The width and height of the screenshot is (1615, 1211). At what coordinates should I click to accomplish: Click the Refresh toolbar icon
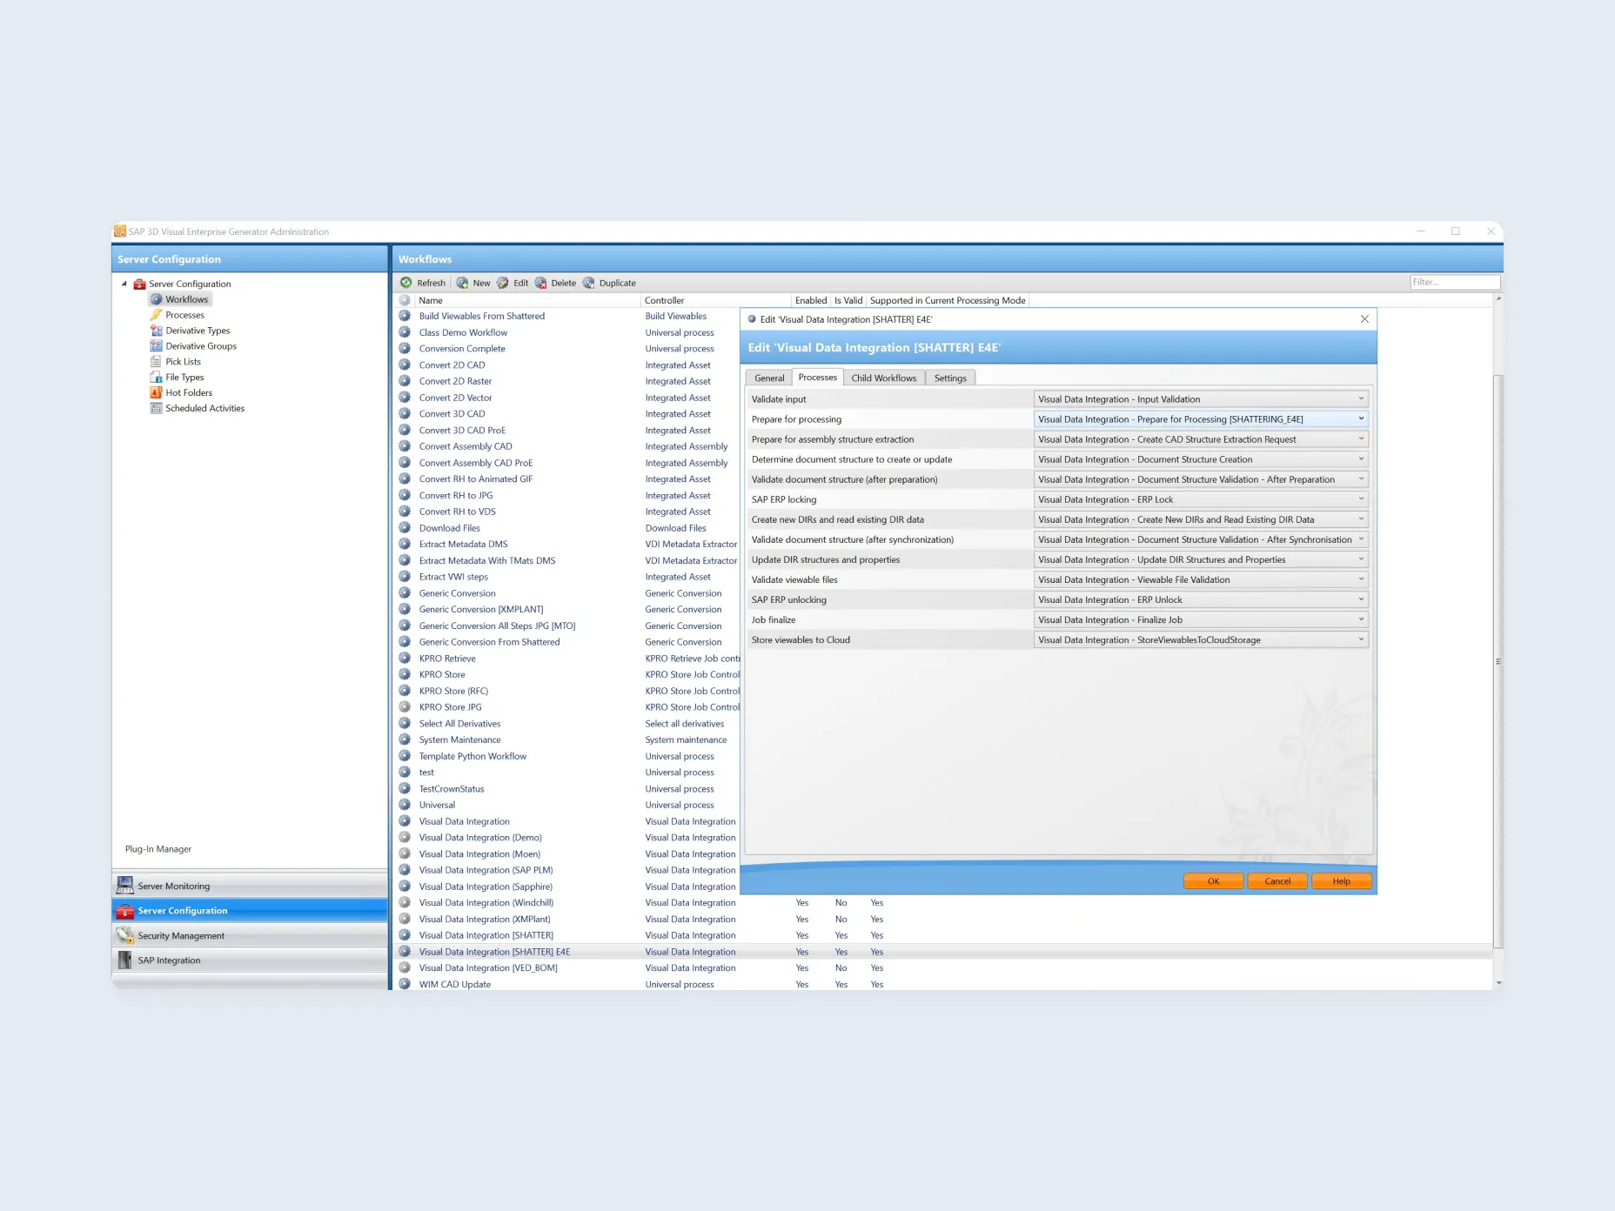point(406,283)
